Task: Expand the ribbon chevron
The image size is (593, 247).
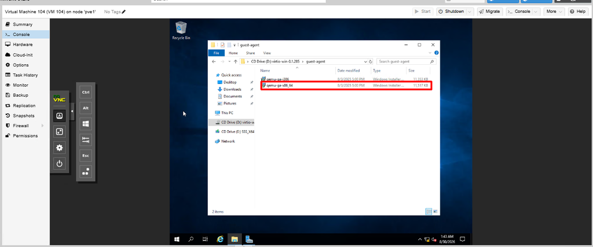Action: [431, 53]
